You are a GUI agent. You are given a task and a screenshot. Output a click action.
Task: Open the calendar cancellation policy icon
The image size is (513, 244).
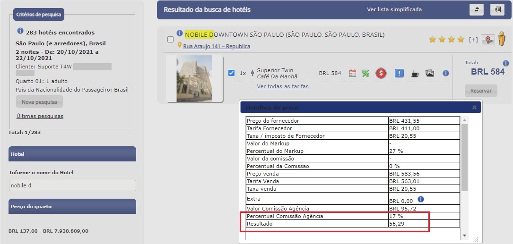click(x=352, y=73)
